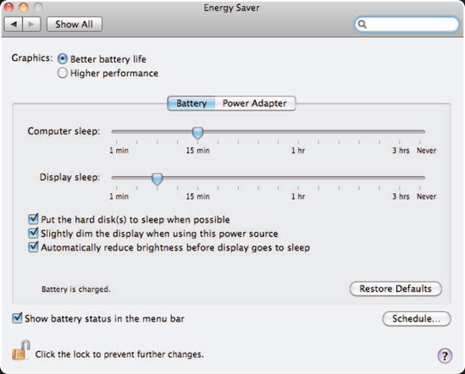Image resolution: width=465 pixels, height=374 pixels.
Task: Click the Computer sleep: label
Action: 64,131
